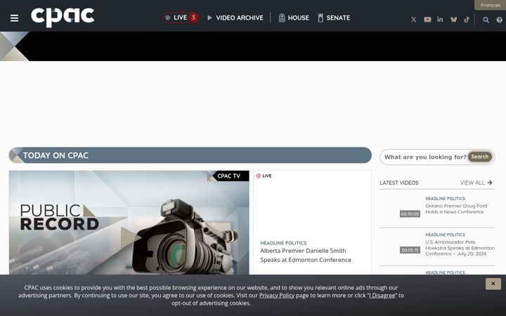Viewport: 506px width, 316px height.
Task: Open Alberta Premier Danielle Smith live stream
Action: (306, 255)
